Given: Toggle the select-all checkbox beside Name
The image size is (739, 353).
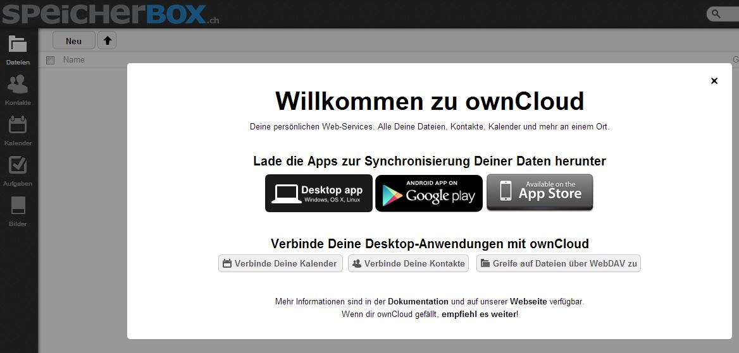Looking at the screenshot, I should (x=51, y=60).
